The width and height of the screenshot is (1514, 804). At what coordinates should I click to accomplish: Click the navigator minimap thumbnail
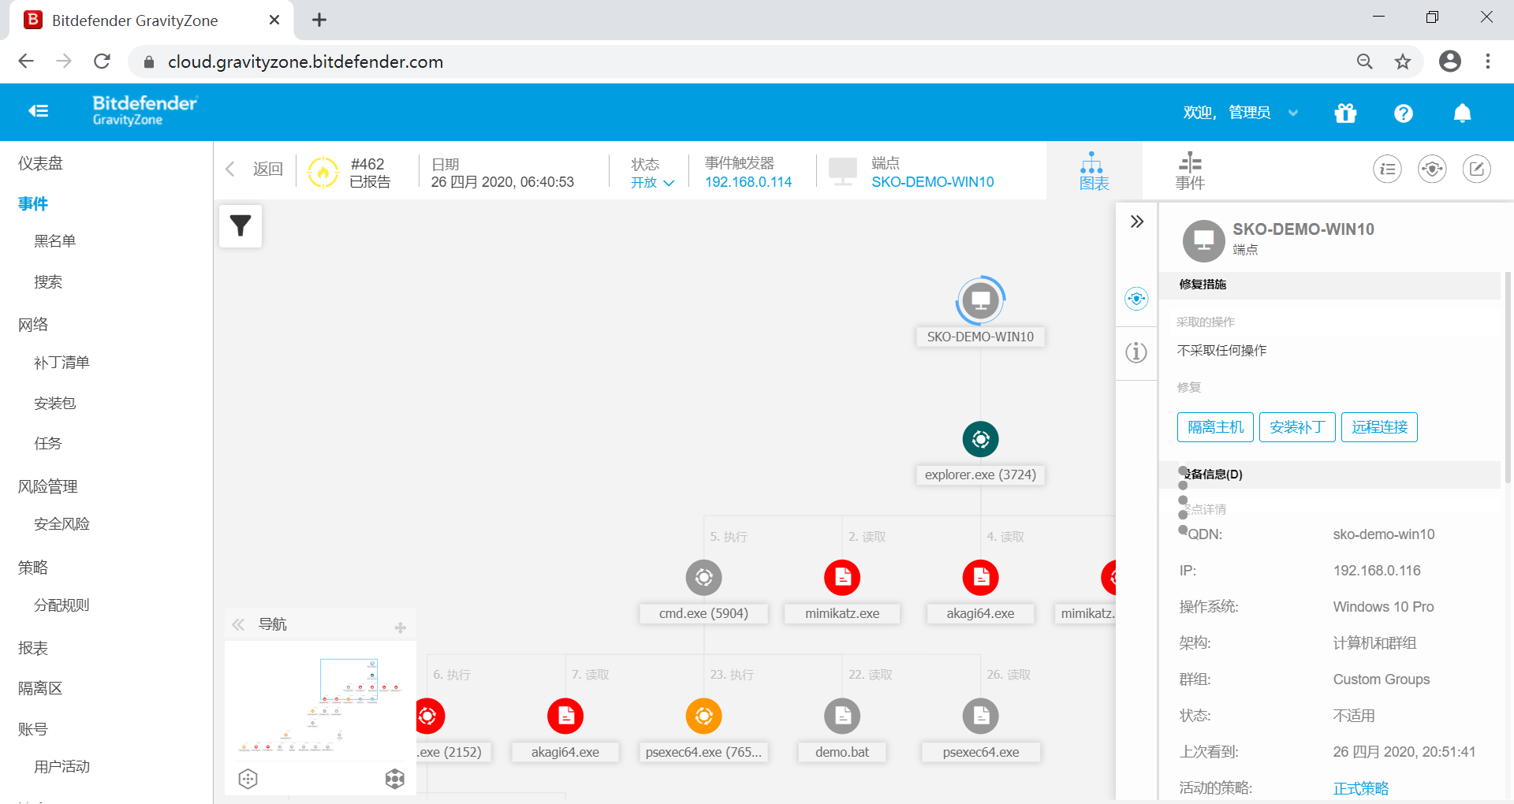tap(320, 702)
